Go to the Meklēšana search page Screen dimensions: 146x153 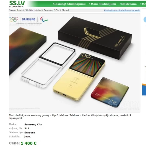point(128,4)
